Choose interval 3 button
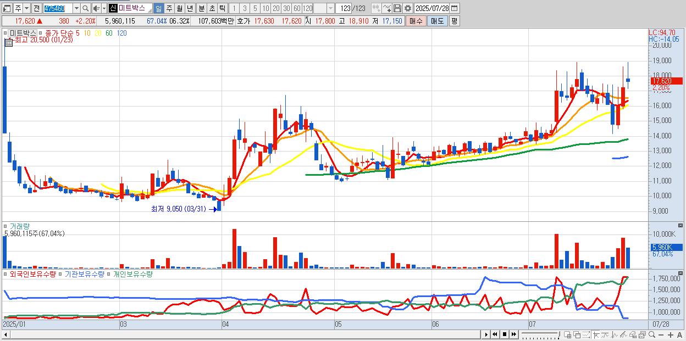Viewport: 686px width, 341px height. point(245,8)
